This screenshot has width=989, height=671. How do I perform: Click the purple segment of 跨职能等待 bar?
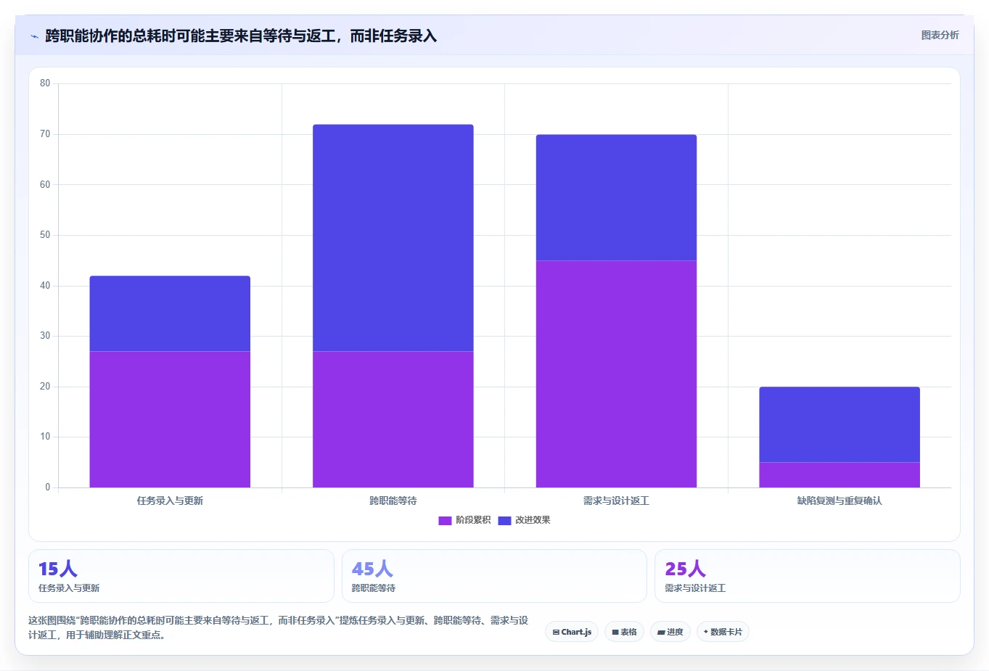[393, 419]
